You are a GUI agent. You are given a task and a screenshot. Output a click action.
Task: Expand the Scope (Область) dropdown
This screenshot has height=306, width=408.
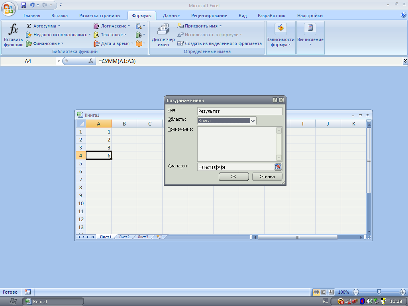click(x=253, y=121)
